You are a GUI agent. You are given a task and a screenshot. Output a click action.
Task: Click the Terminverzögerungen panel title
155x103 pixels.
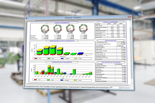[x=111, y=40]
